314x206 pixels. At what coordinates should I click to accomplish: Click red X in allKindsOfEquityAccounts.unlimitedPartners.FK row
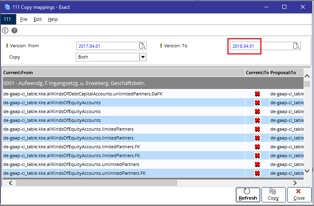257,173
